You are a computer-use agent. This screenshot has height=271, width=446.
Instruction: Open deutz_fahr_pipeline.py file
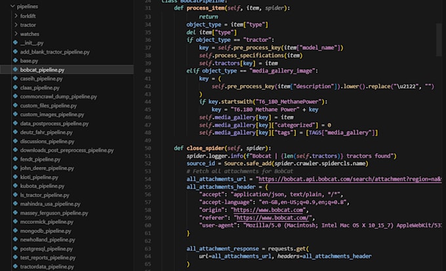tap(46, 132)
